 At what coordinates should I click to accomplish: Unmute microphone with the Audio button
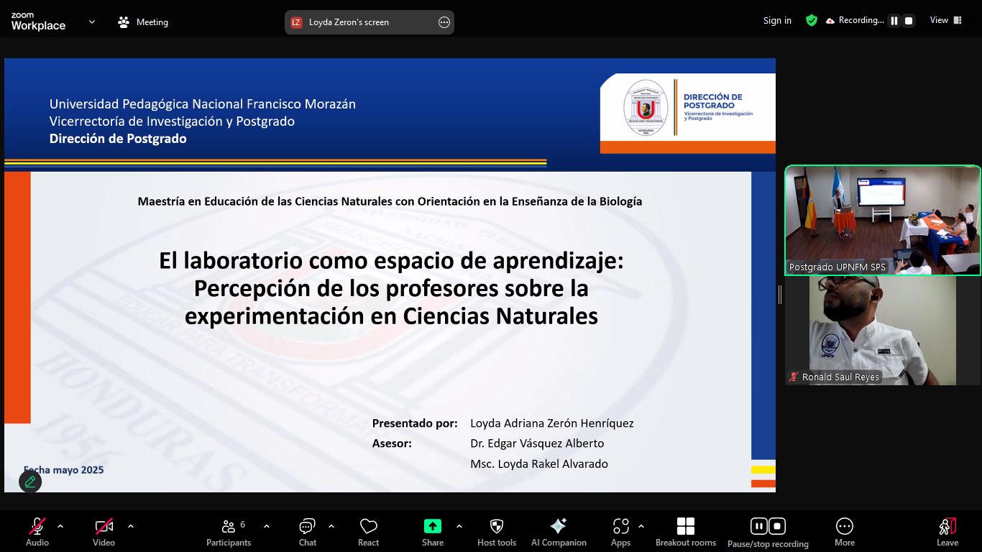point(37,532)
